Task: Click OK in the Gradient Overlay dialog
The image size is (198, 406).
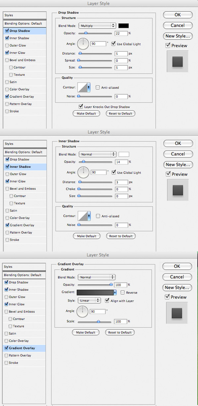Action: point(177,266)
